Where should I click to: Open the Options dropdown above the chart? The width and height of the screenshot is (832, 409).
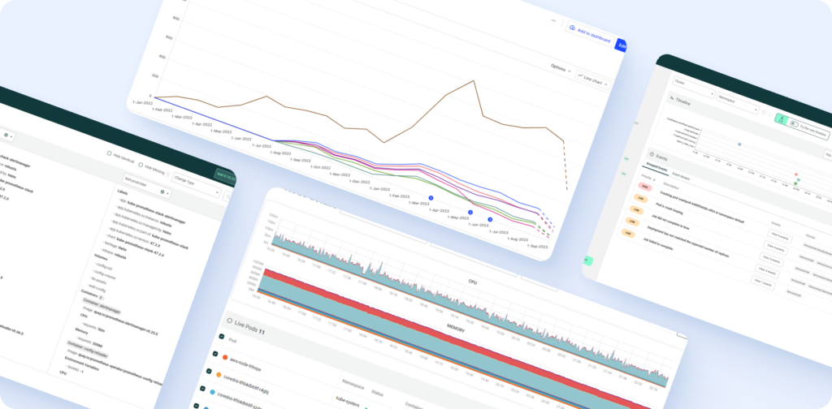(561, 68)
